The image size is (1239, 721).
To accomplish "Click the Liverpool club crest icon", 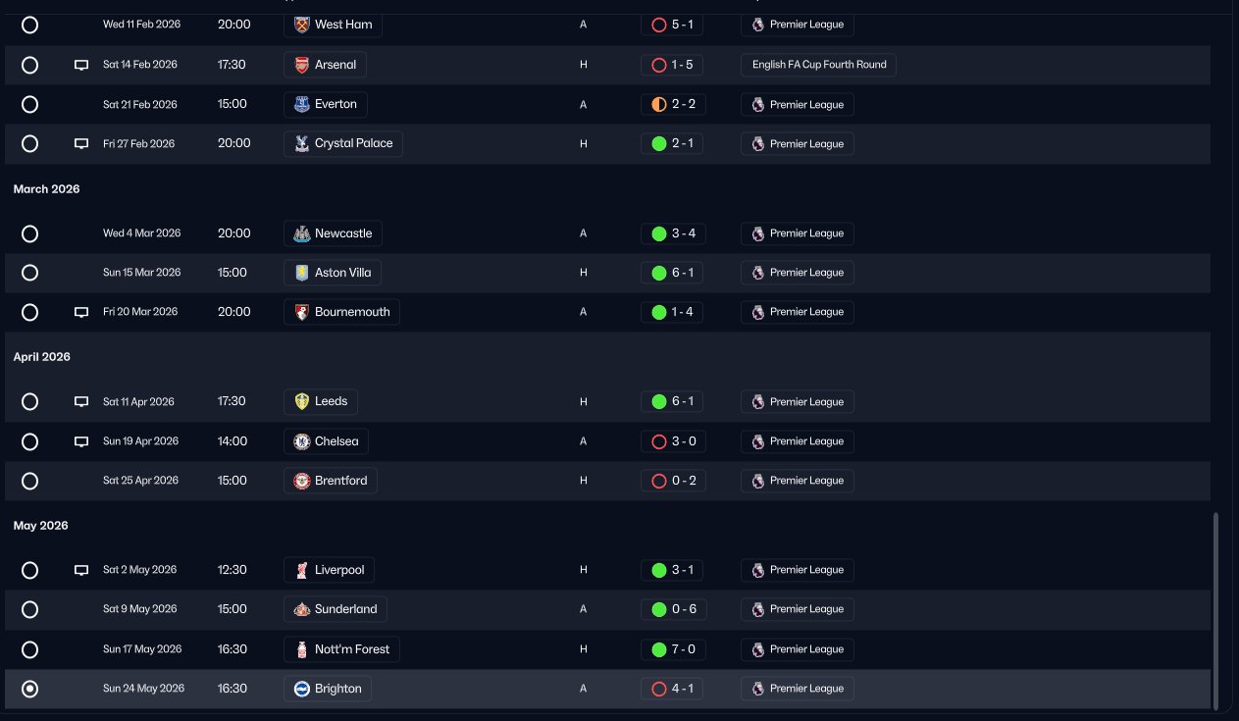I will coord(302,570).
